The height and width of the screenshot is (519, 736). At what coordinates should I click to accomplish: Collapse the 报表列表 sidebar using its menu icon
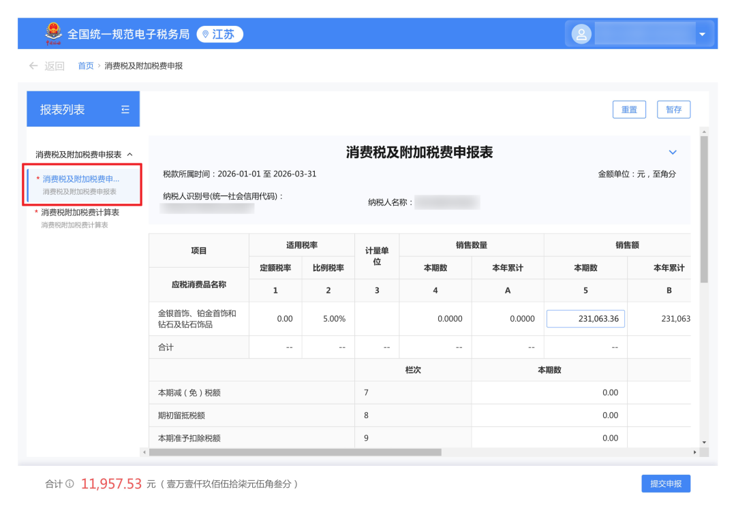tap(125, 110)
